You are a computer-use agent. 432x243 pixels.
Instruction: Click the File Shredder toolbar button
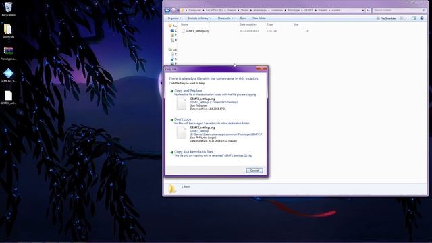pyautogui.click(x=386, y=18)
